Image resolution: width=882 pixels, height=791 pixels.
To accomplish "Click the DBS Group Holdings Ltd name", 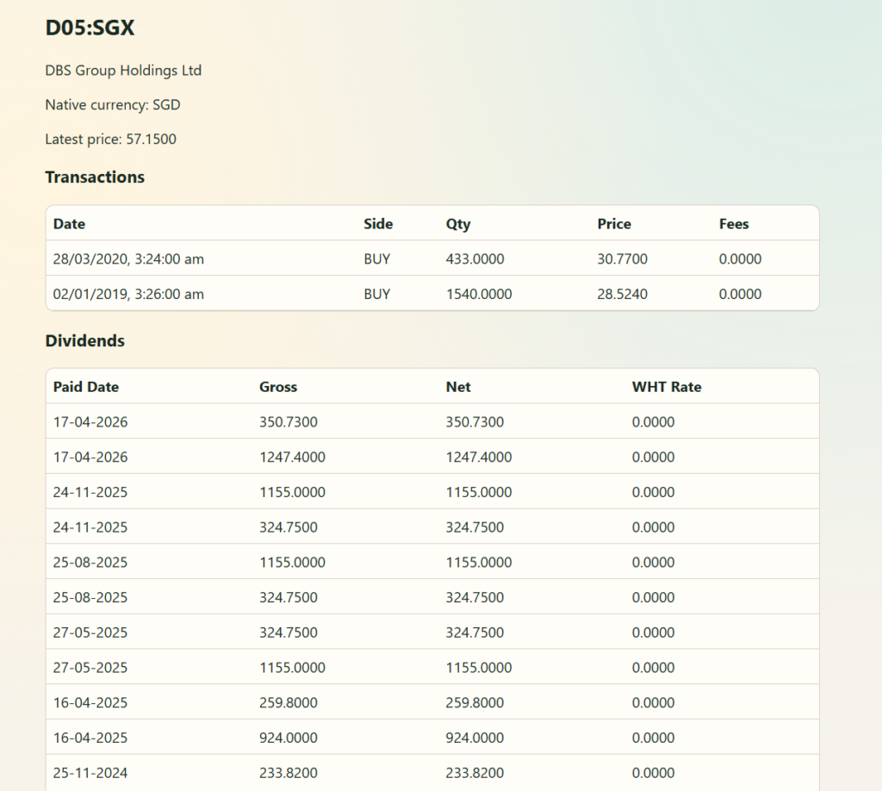I will pyautogui.click(x=123, y=71).
